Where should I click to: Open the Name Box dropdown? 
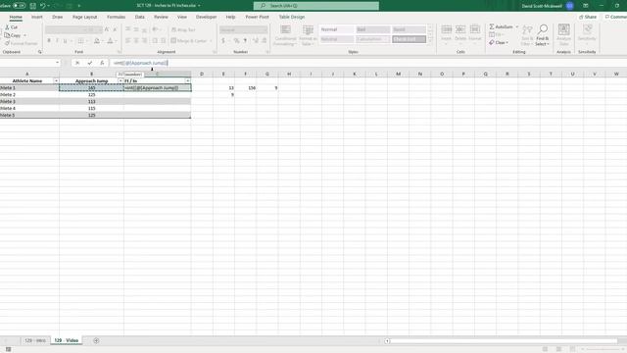click(x=57, y=63)
